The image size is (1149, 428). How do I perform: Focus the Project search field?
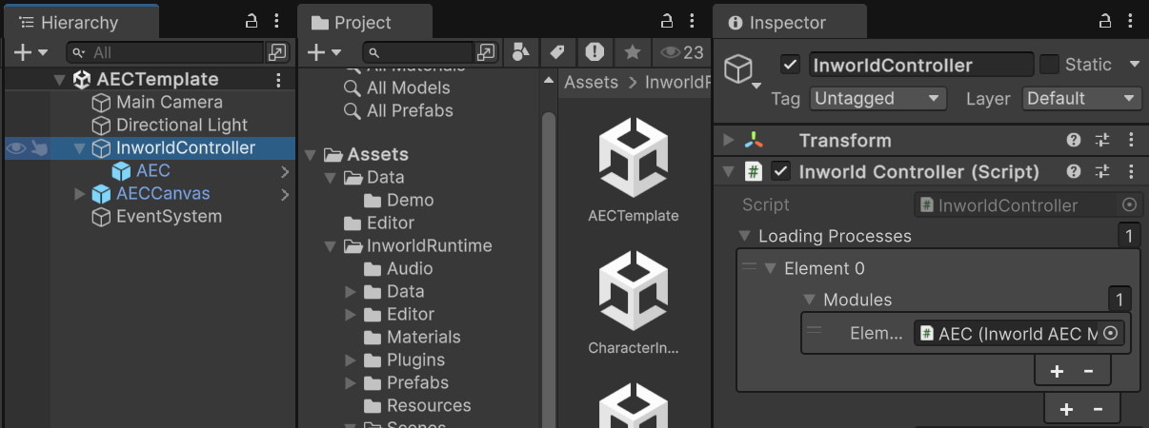pos(419,52)
